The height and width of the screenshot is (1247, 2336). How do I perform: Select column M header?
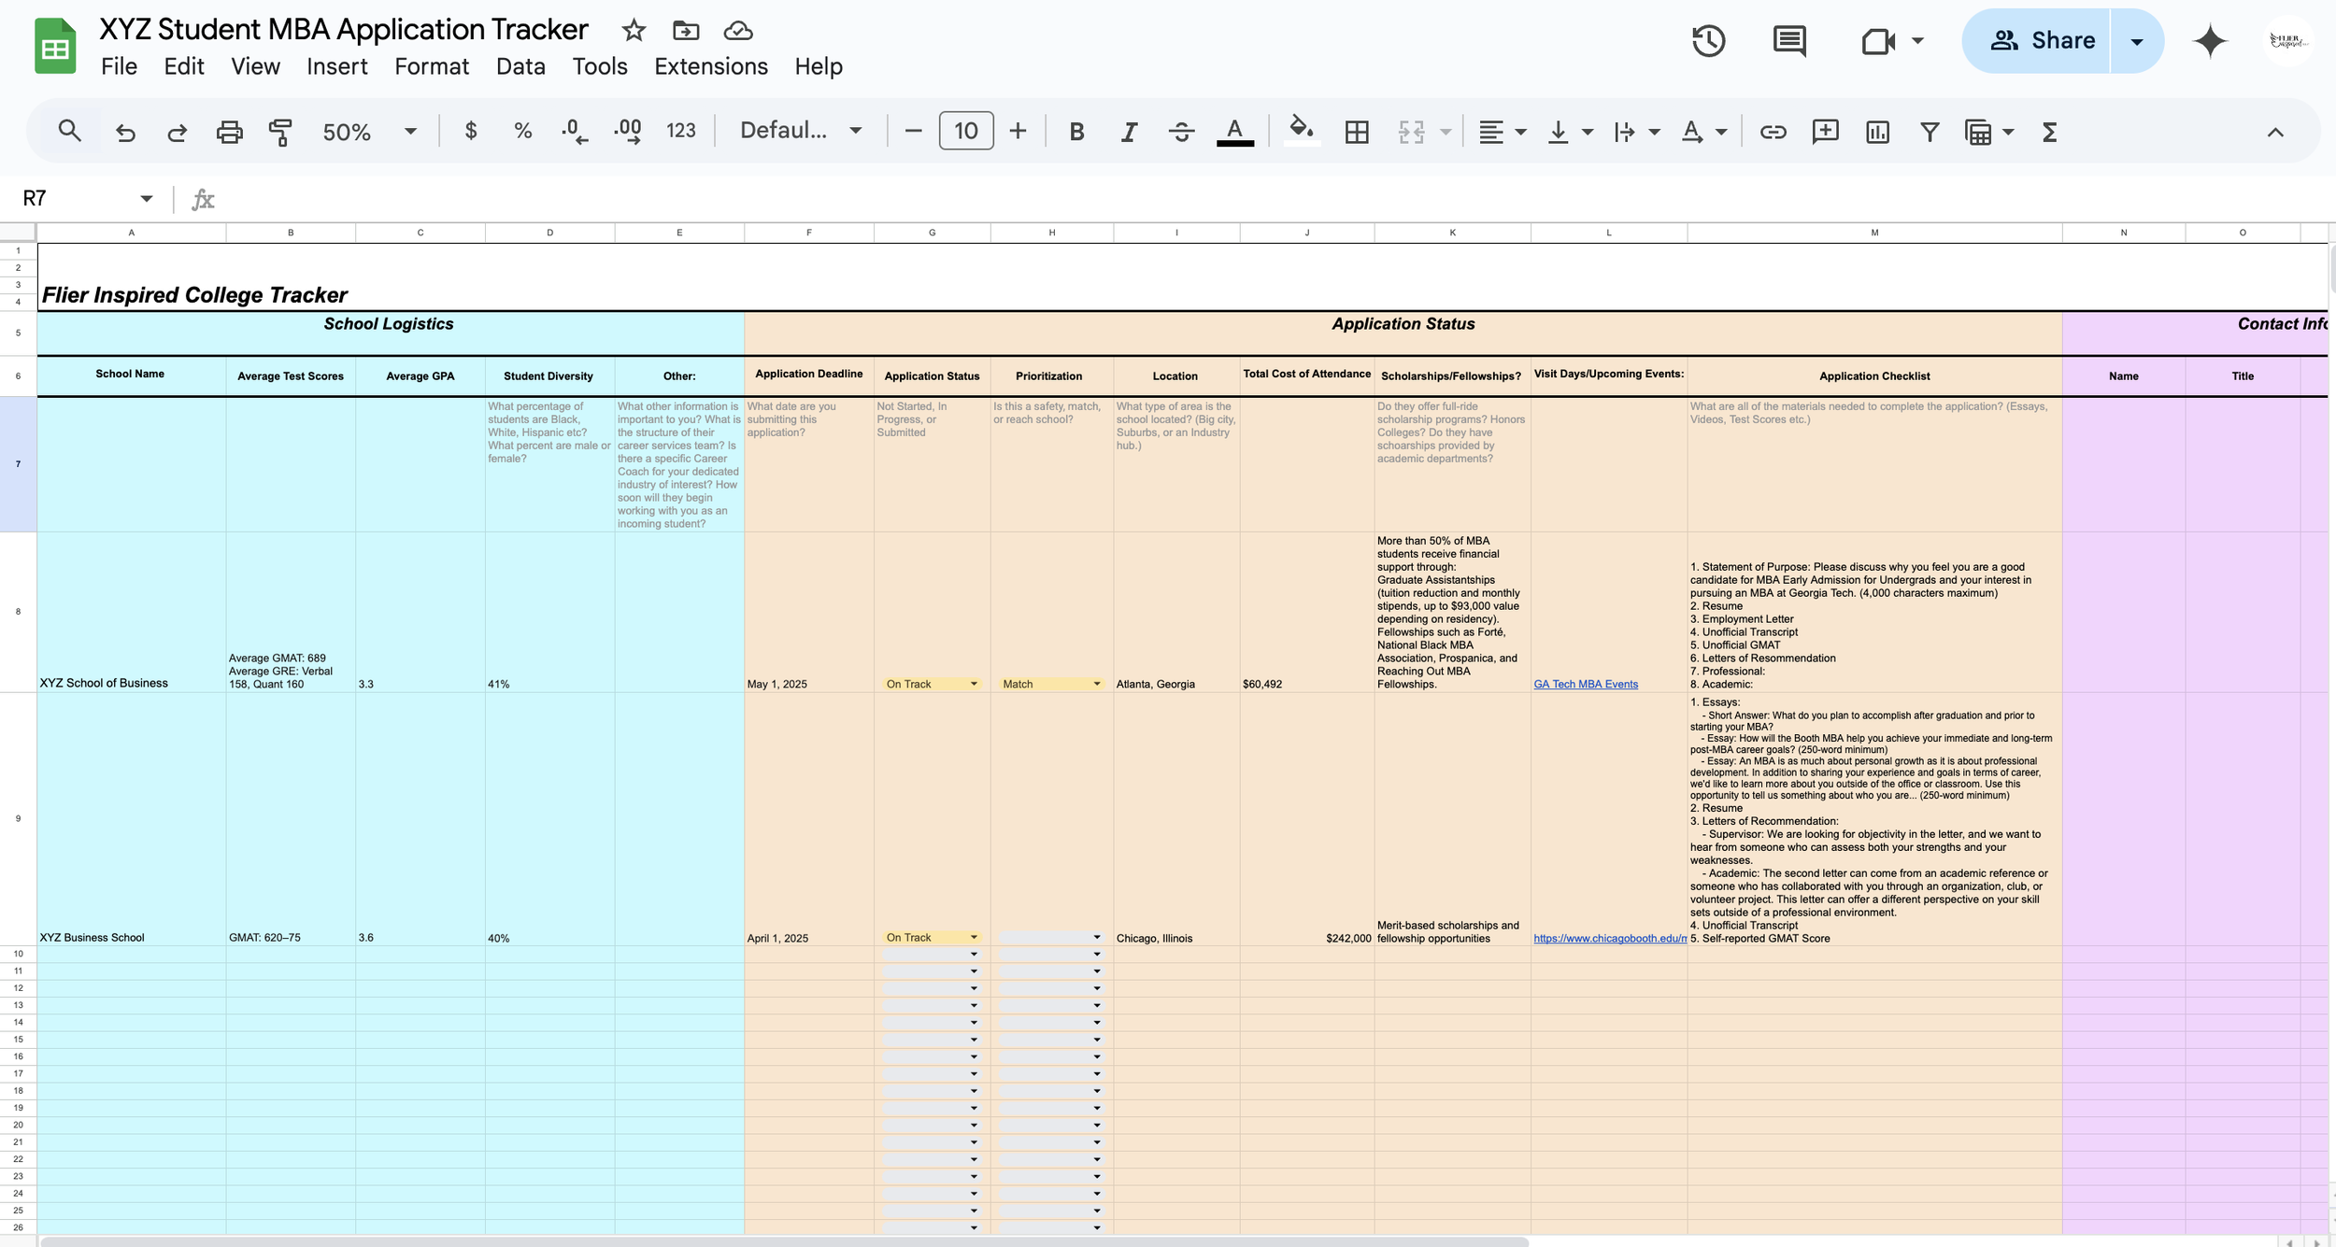[1874, 233]
